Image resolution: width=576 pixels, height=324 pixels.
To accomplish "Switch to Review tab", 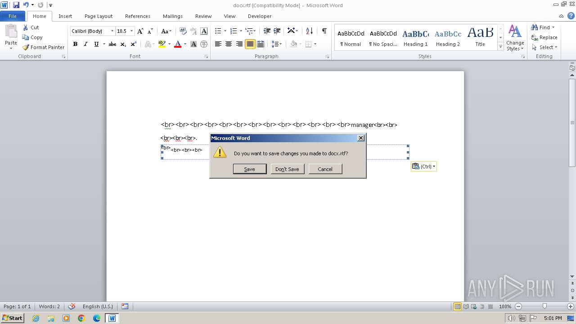I will pyautogui.click(x=203, y=16).
